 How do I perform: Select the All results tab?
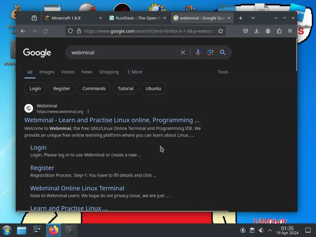pos(30,72)
